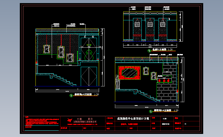Click the 项目负责 label in the title block
The image size is (223, 137).
pos(64,128)
